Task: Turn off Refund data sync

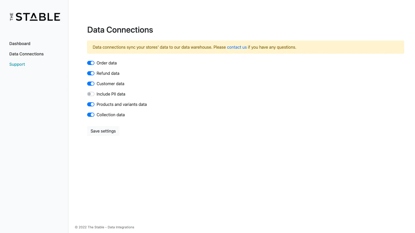Action: click(x=91, y=73)
